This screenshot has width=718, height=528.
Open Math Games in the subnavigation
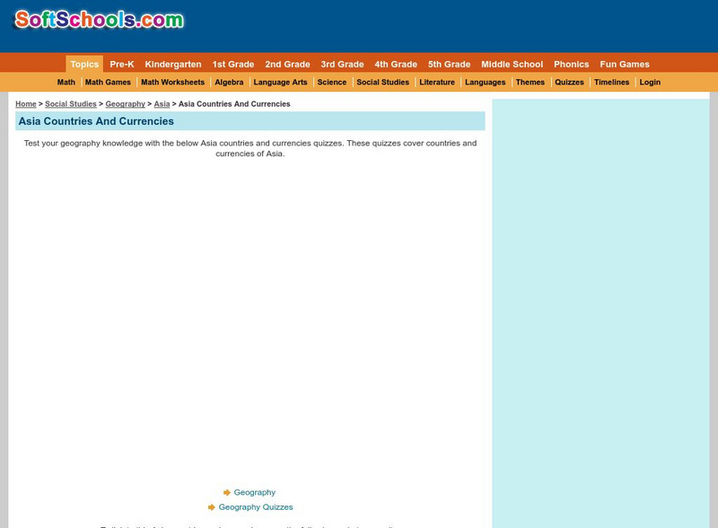pyautogui.click(x=108, y=82)
